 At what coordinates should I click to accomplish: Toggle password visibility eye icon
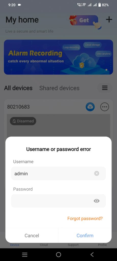pos(97,201)
